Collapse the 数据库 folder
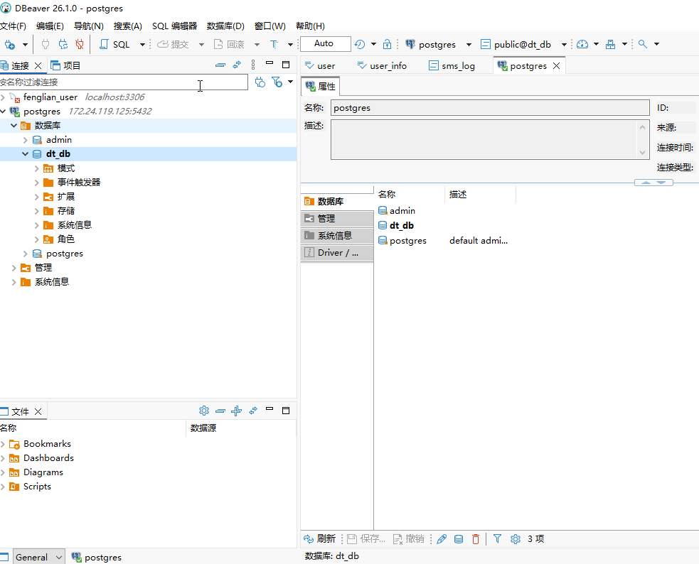This screenshot has height=564, width=699. (x=14, y=126)
